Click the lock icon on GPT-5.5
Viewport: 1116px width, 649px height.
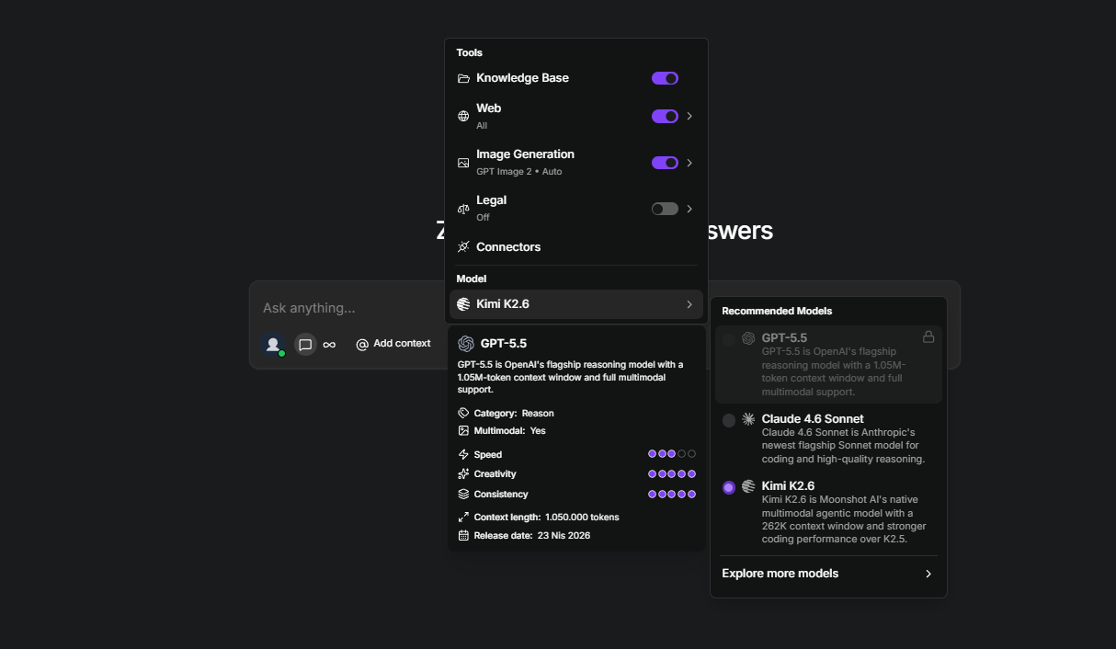(928, 337)
